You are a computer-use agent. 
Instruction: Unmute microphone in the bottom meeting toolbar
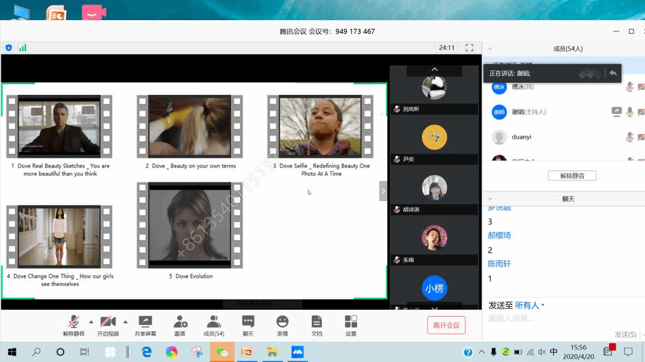pos(74,326)
